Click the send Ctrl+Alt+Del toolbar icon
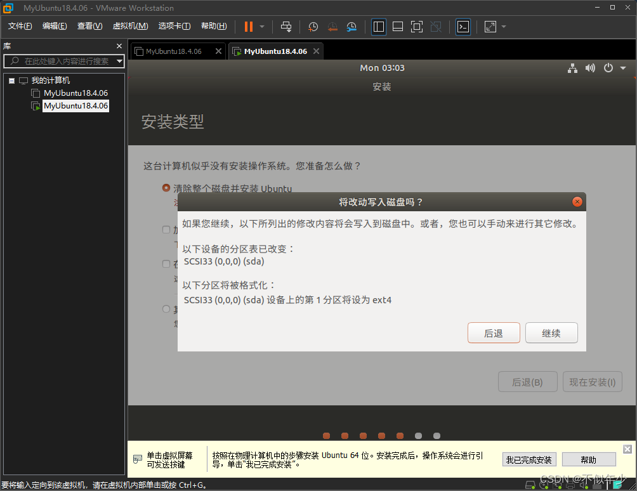Screen dimensions: 637x491 [286, 27]
